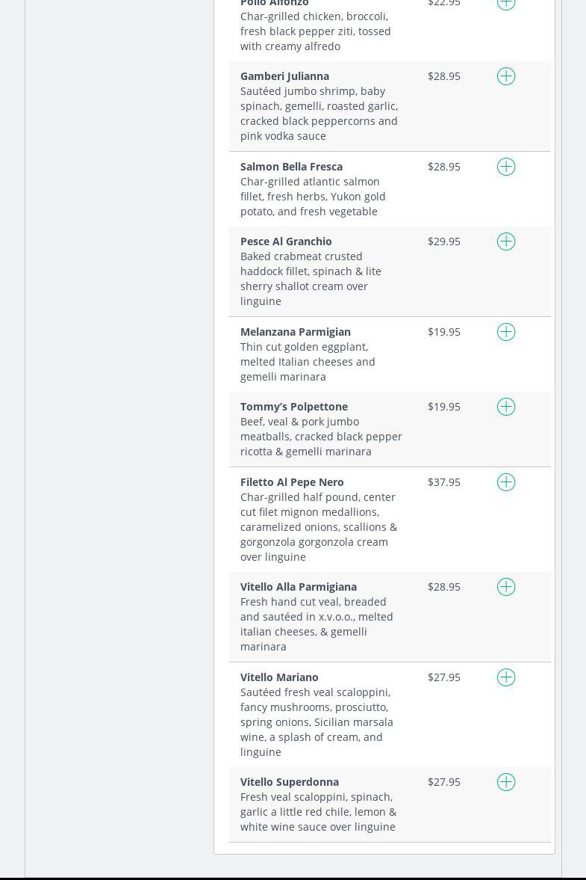Add Melanzana Parmigian with plus icon
The height and width of the screenshot is (880, 586).
pos(506,332)
